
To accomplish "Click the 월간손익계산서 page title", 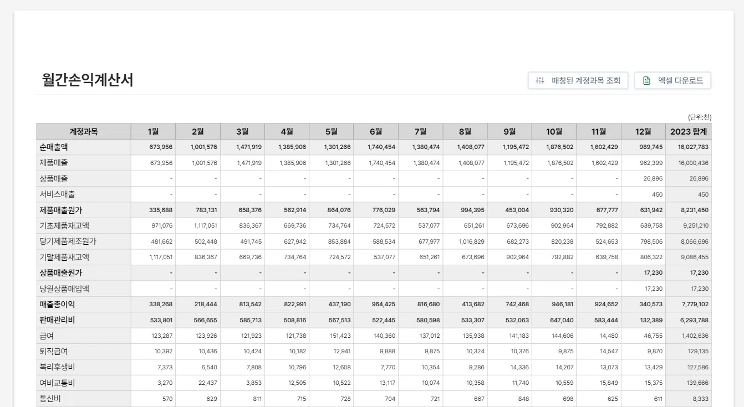I will pyautogui.click(x=88, y=80).
